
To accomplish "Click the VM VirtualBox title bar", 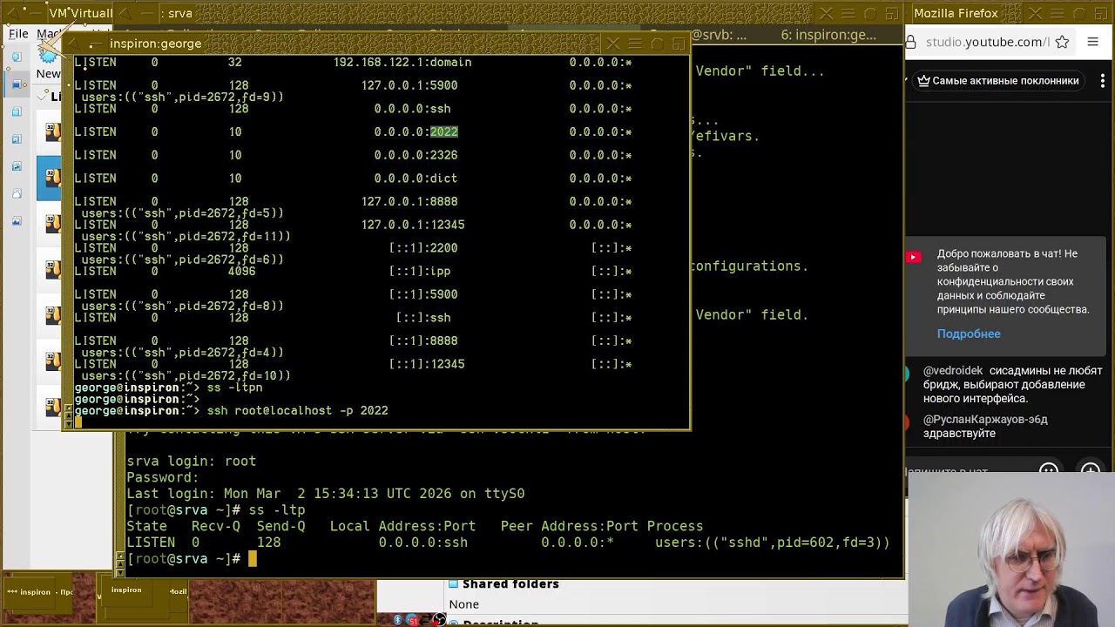I will click(x=80, y=13).
